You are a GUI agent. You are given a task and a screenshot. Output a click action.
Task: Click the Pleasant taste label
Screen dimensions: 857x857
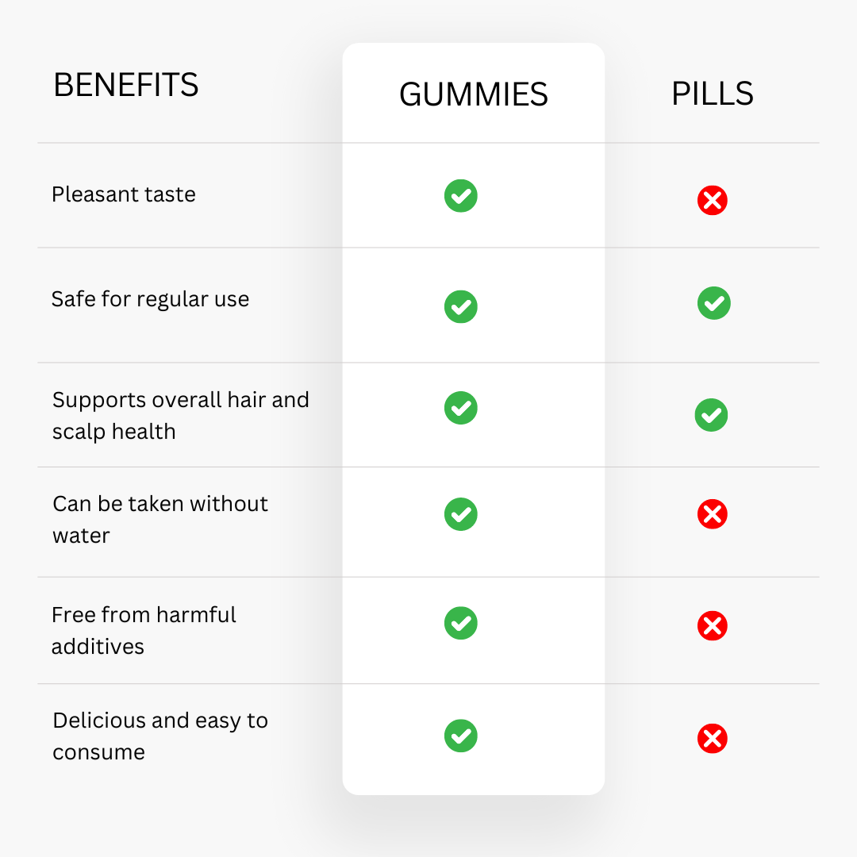(x=124, y=194)
